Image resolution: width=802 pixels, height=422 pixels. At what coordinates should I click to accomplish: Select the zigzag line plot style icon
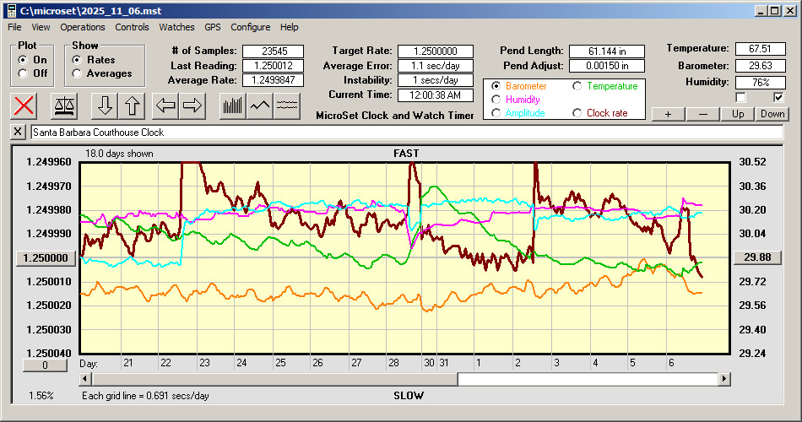[260, 105]
